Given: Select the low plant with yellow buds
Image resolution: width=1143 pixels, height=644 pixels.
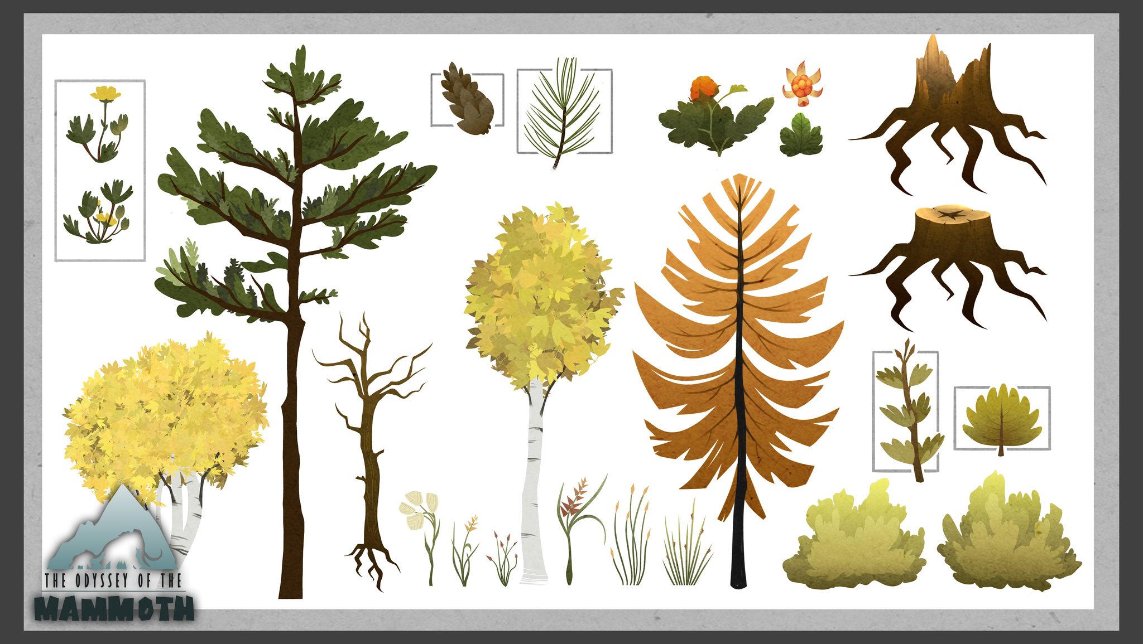Looking at the screenshot, I should (98, 212).
